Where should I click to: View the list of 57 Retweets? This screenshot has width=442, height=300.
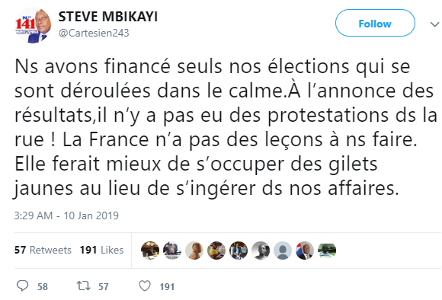(x=43, y=250)
